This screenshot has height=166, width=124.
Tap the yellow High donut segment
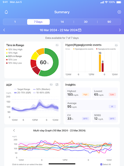click(35, 56)
